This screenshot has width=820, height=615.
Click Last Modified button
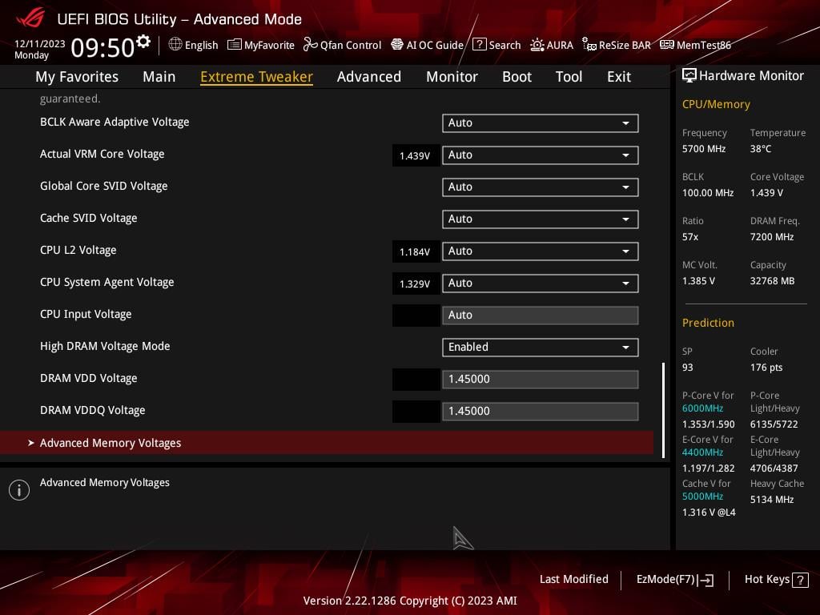tap(573, 579)
